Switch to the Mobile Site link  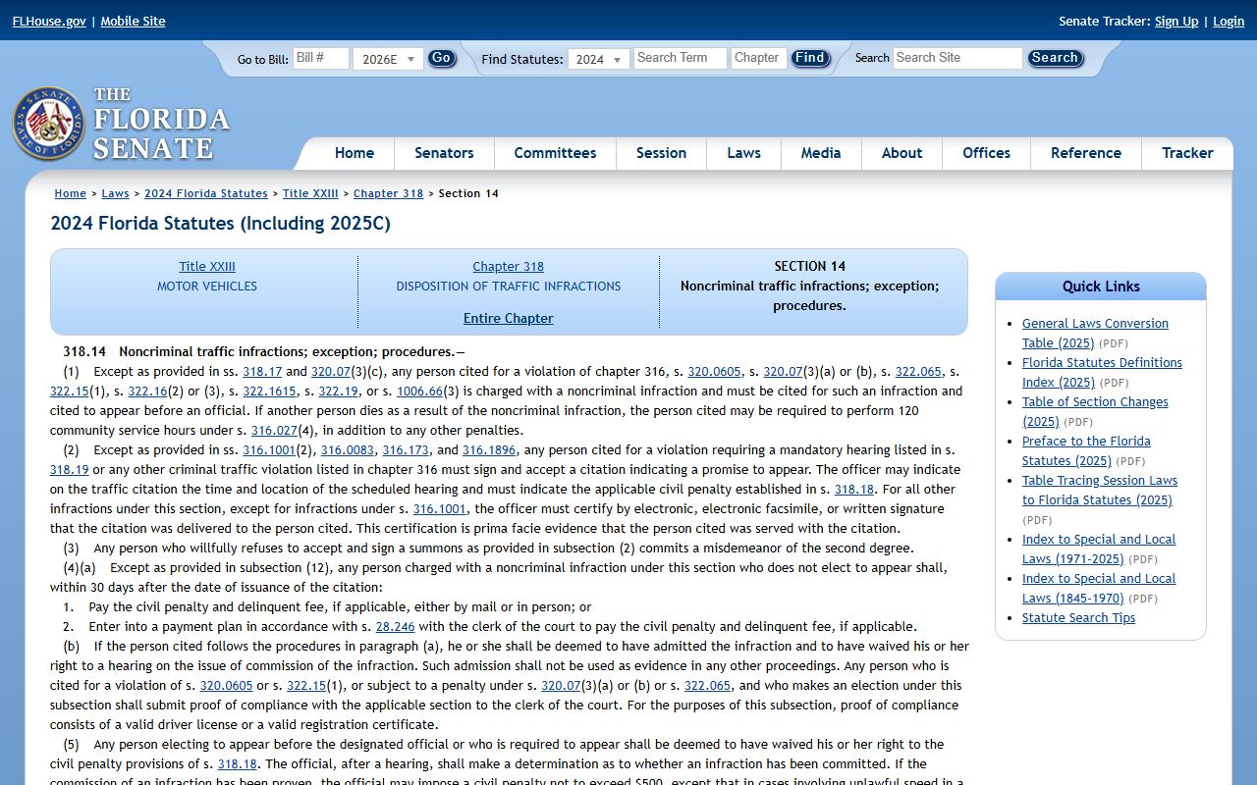(133, 21)
